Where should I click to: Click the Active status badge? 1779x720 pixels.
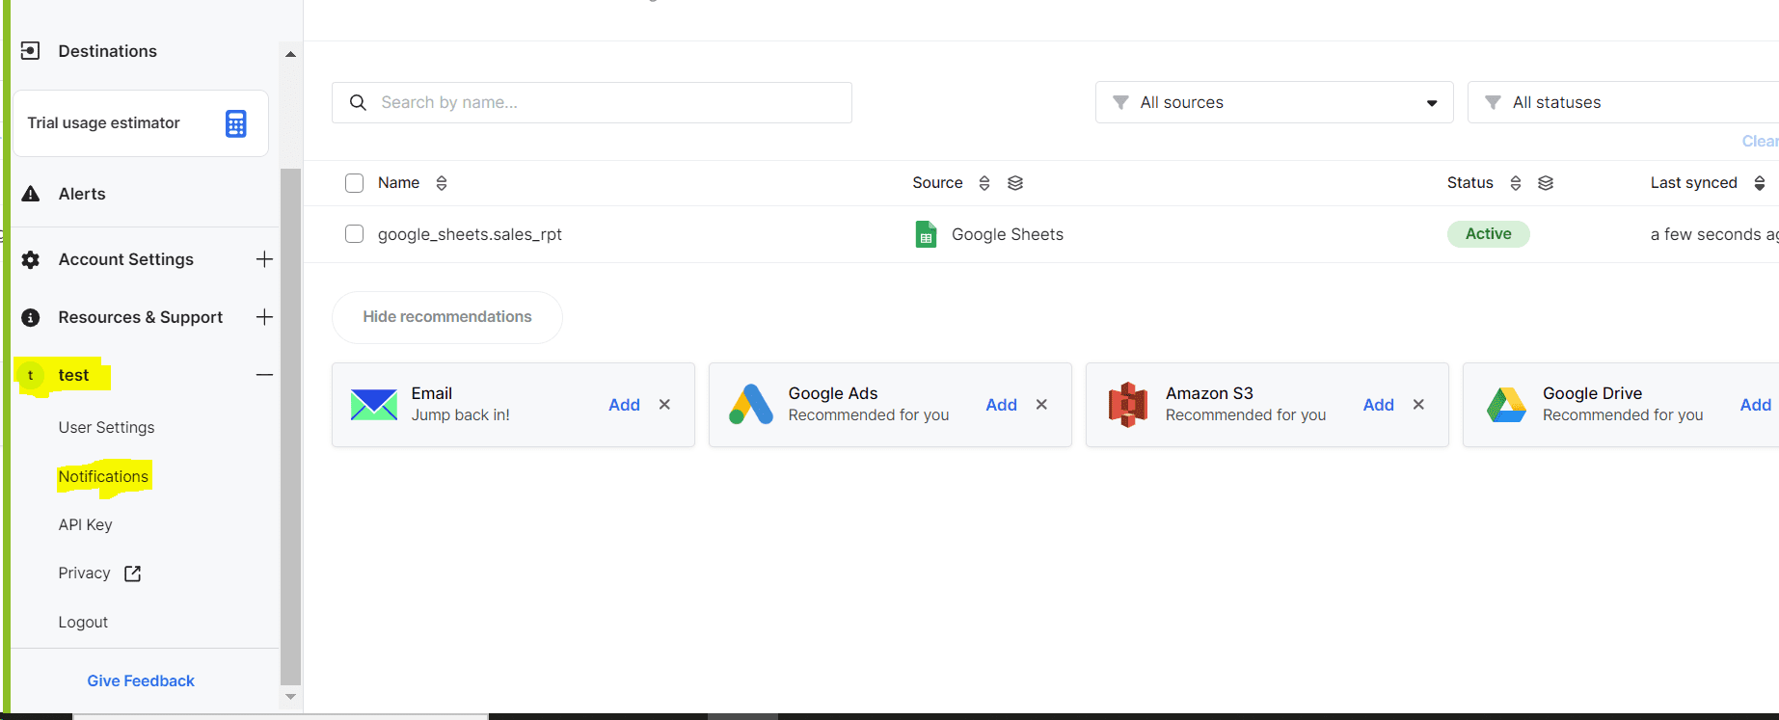tap(1488, 234)
